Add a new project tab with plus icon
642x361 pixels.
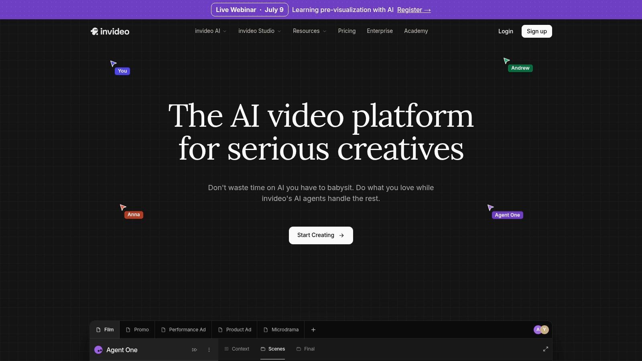click(313, 330)
